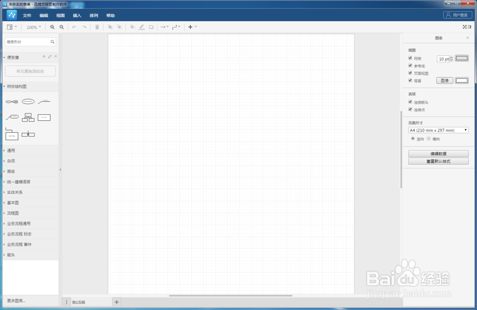Open the 视图 menu

pos(61,16)
